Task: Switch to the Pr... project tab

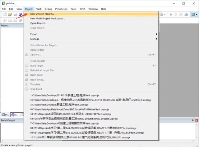Action: (5, 115)
